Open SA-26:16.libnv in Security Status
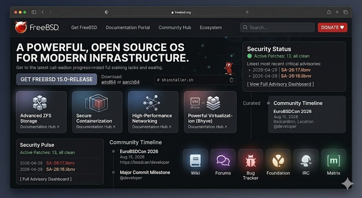 [x=296, y=76]
